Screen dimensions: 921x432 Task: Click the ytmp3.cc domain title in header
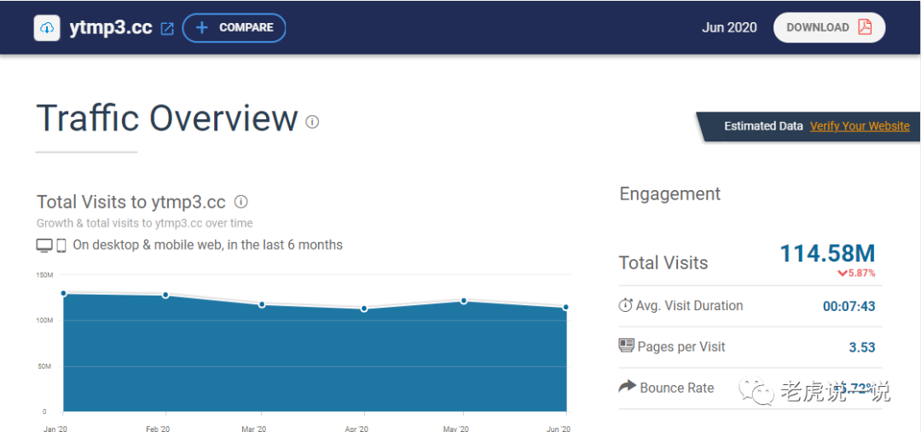111,27
